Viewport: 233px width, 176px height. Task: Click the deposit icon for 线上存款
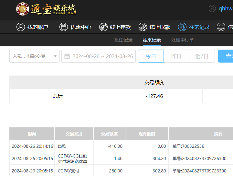[103, 27]
